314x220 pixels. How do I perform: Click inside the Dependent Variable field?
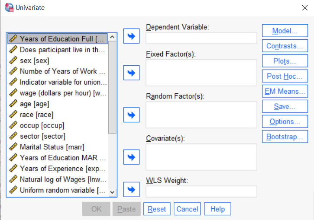201,38
